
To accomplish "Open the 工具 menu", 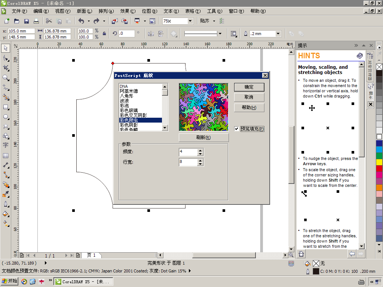I will pos(215,11).
